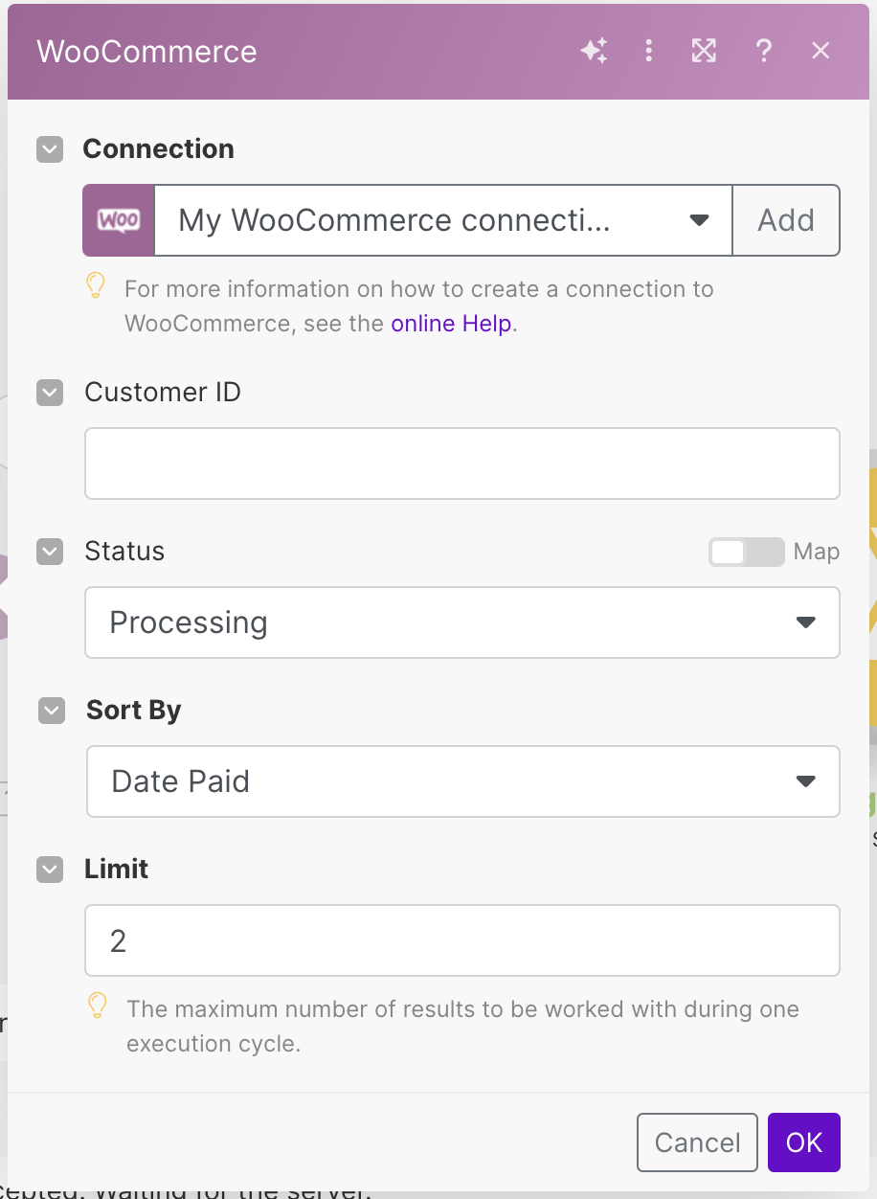Toggle the Map switch for Status
The height and width of the screenshot is (1199, 877).
click(745, 552)
